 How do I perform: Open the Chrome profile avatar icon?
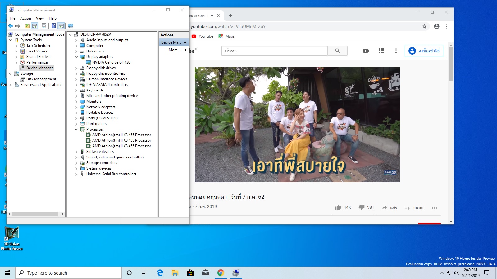(x=437, y=26)
